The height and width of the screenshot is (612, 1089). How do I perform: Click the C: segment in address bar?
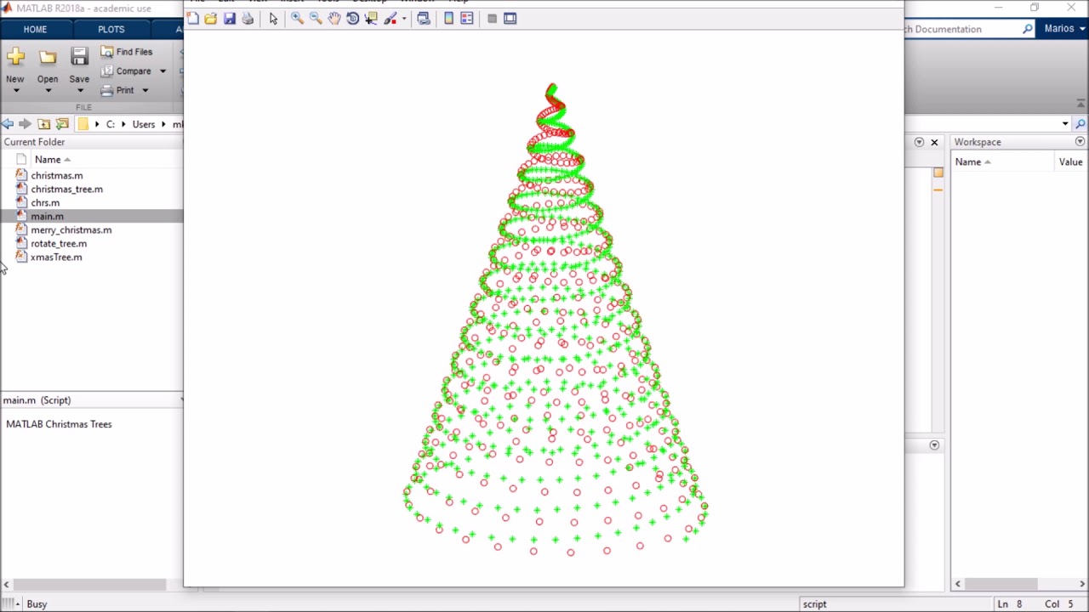[111, 124]
